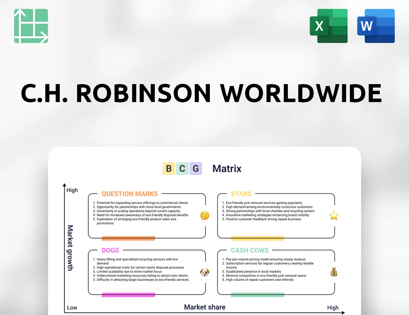Click 'Underutilized marketing resources failing to attract new clients'
Image resolution: width=409 pixels, height=315 pixels.
(x=142, y=276)
